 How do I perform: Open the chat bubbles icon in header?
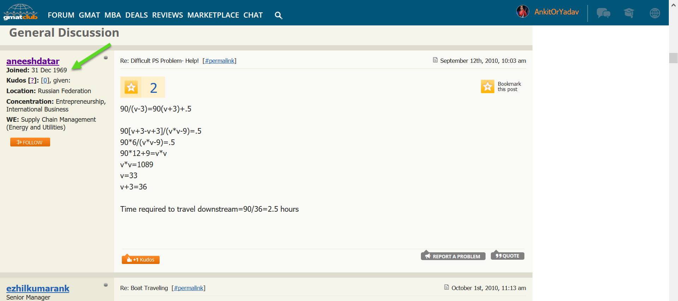603,13
